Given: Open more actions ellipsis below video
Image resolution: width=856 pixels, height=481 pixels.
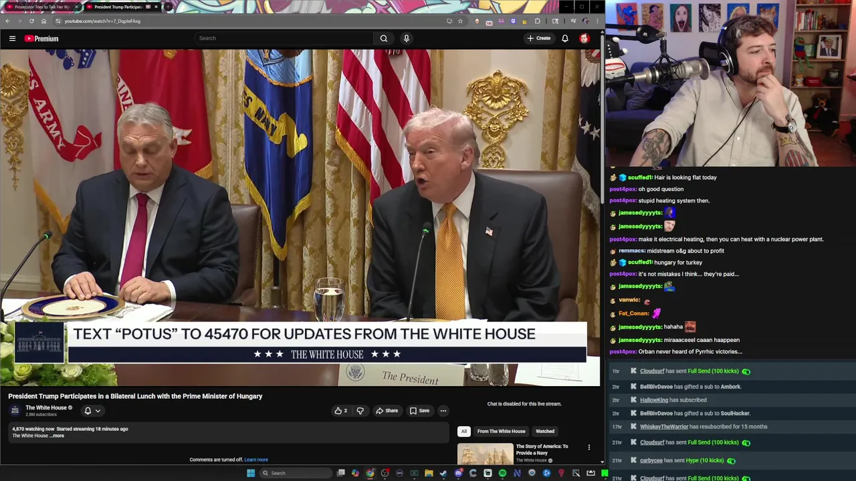Looking at the screenshot, I should pyautogui.click(x=443, y=411).
